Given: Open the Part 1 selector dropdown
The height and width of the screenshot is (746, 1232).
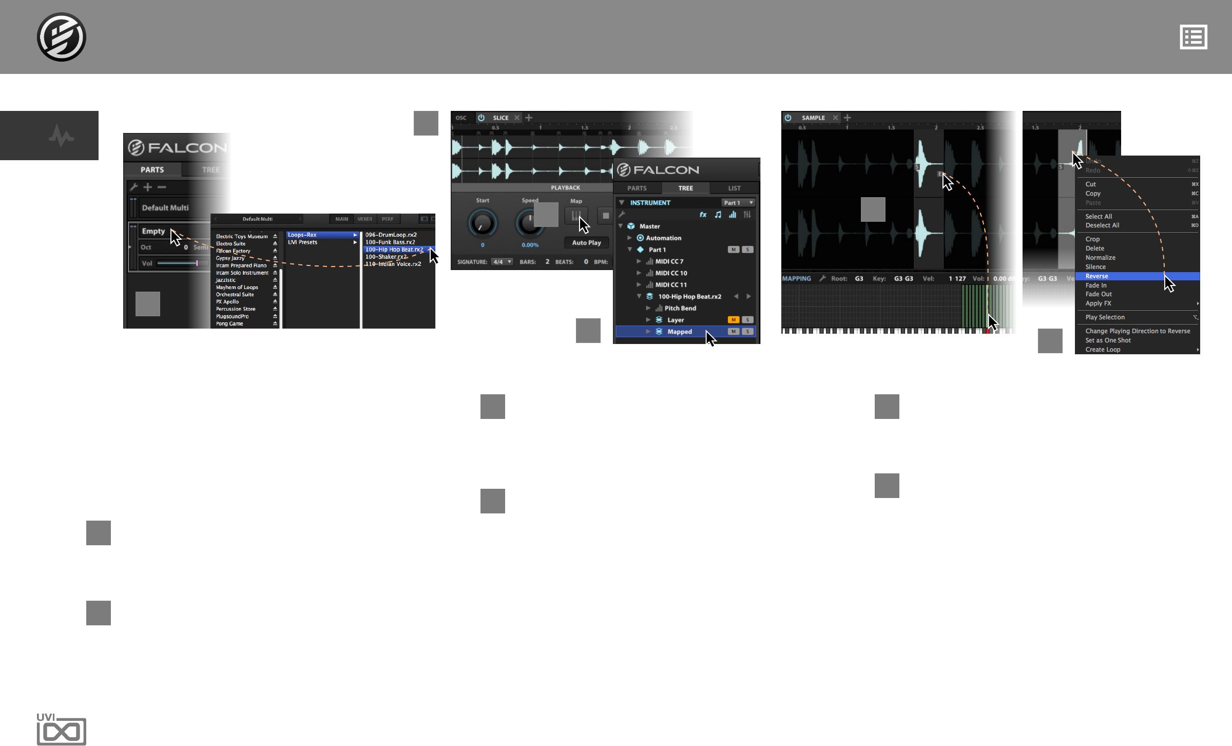Looking at the screenshot, I should coord(738,203).
